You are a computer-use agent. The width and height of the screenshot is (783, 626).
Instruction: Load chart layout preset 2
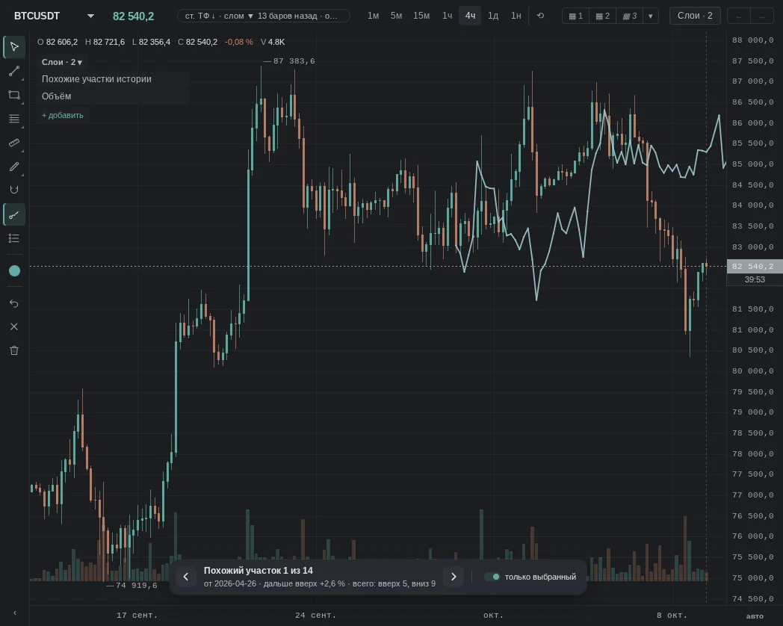click(603, 16)
